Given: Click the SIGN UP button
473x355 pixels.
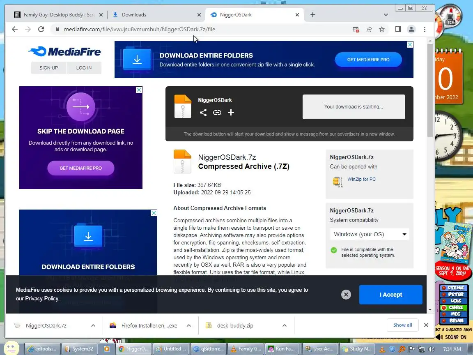Looking at the screenshot, I should click(x=48, y=68).
